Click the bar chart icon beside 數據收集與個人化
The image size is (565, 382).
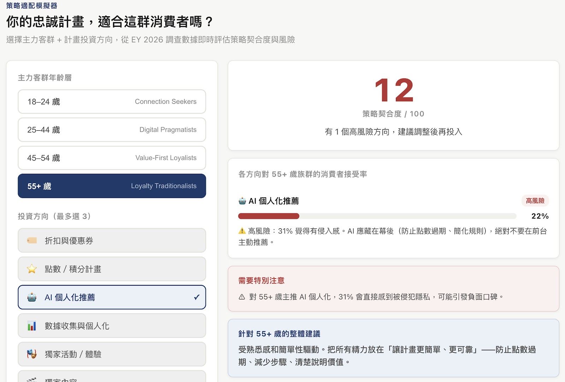(x=32, y=326)
